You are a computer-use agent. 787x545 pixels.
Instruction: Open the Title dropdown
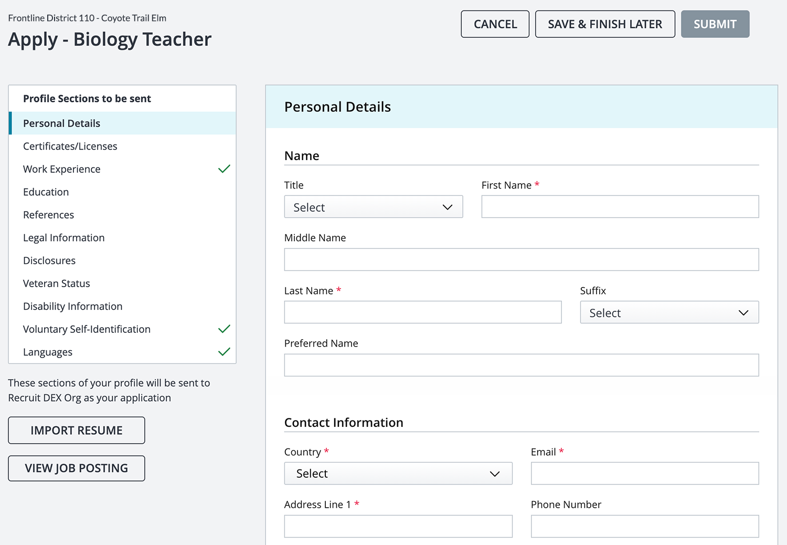[373, 207]
